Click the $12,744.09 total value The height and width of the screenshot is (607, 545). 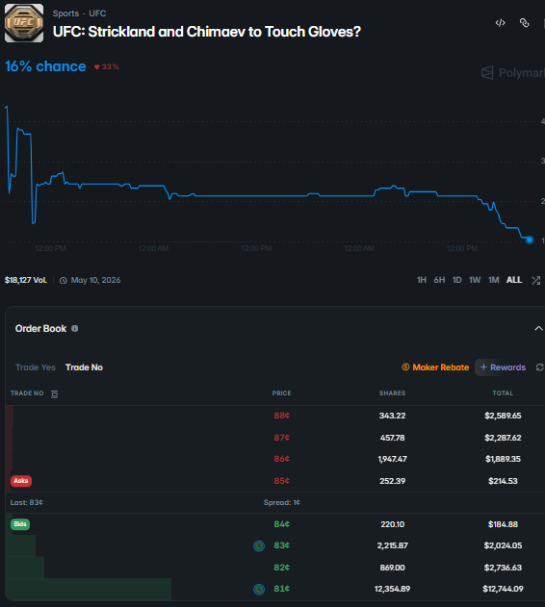pos(503,589)
